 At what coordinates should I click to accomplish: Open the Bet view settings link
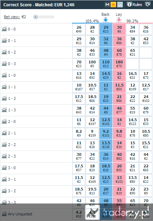click(12, 17)
